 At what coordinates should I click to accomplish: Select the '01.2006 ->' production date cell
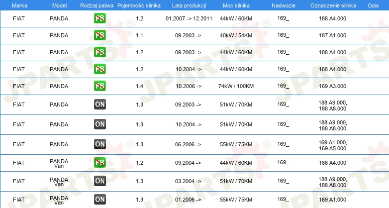pyautogui.click(x=188, y=200)
